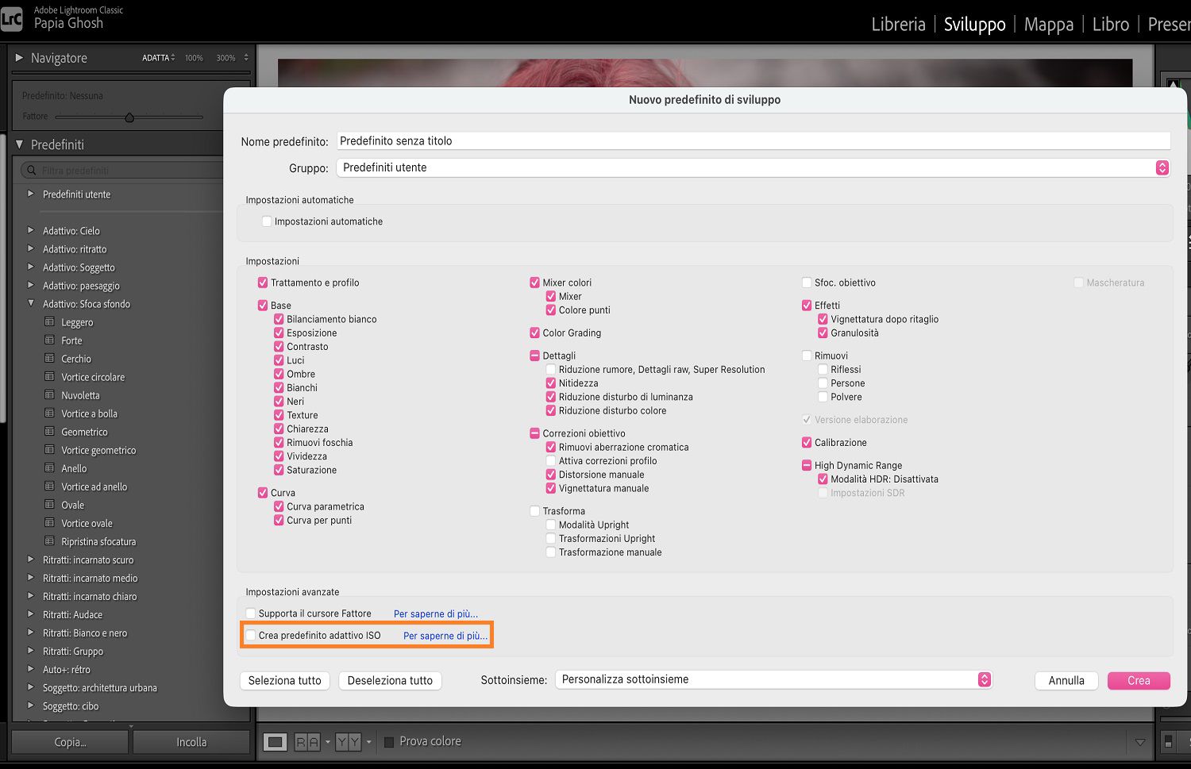Expand Ritratti: incarnato scuro group
1191x769 pixels.
[31, 559]
